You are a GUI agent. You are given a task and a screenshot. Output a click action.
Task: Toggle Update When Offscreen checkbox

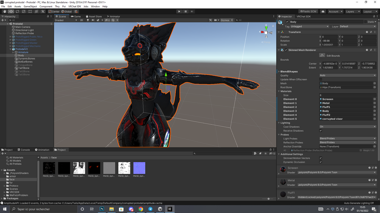pos(321,80)
